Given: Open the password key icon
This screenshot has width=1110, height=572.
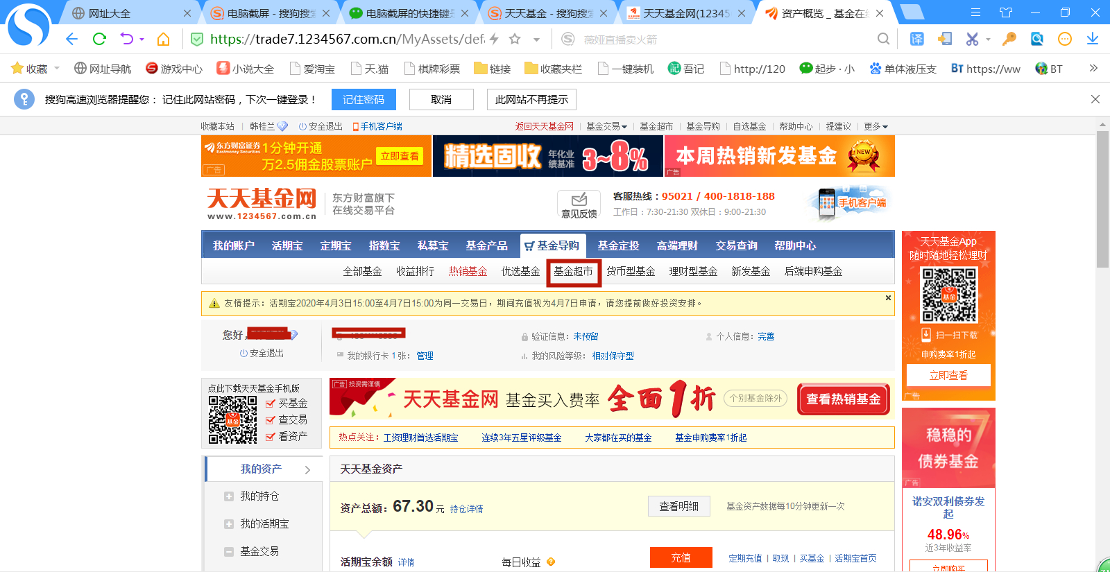Looking at the screenshot, I should coord(1009,39).
